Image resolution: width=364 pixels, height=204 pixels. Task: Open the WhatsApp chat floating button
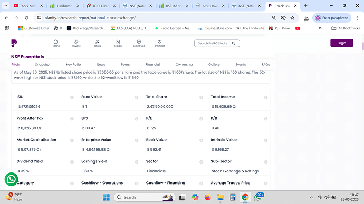(11, 179)
